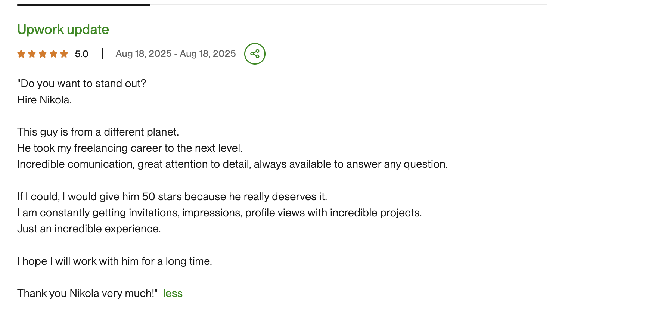Select the fourth rating star
The width and height of the screenshot is (658, 310).
click(x=54, y=54)
